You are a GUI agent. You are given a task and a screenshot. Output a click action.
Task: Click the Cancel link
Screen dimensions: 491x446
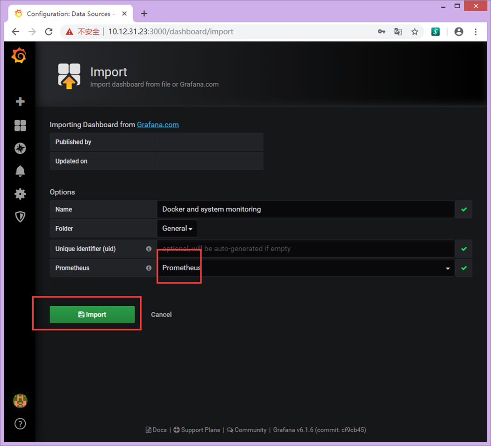coord(161,315)
